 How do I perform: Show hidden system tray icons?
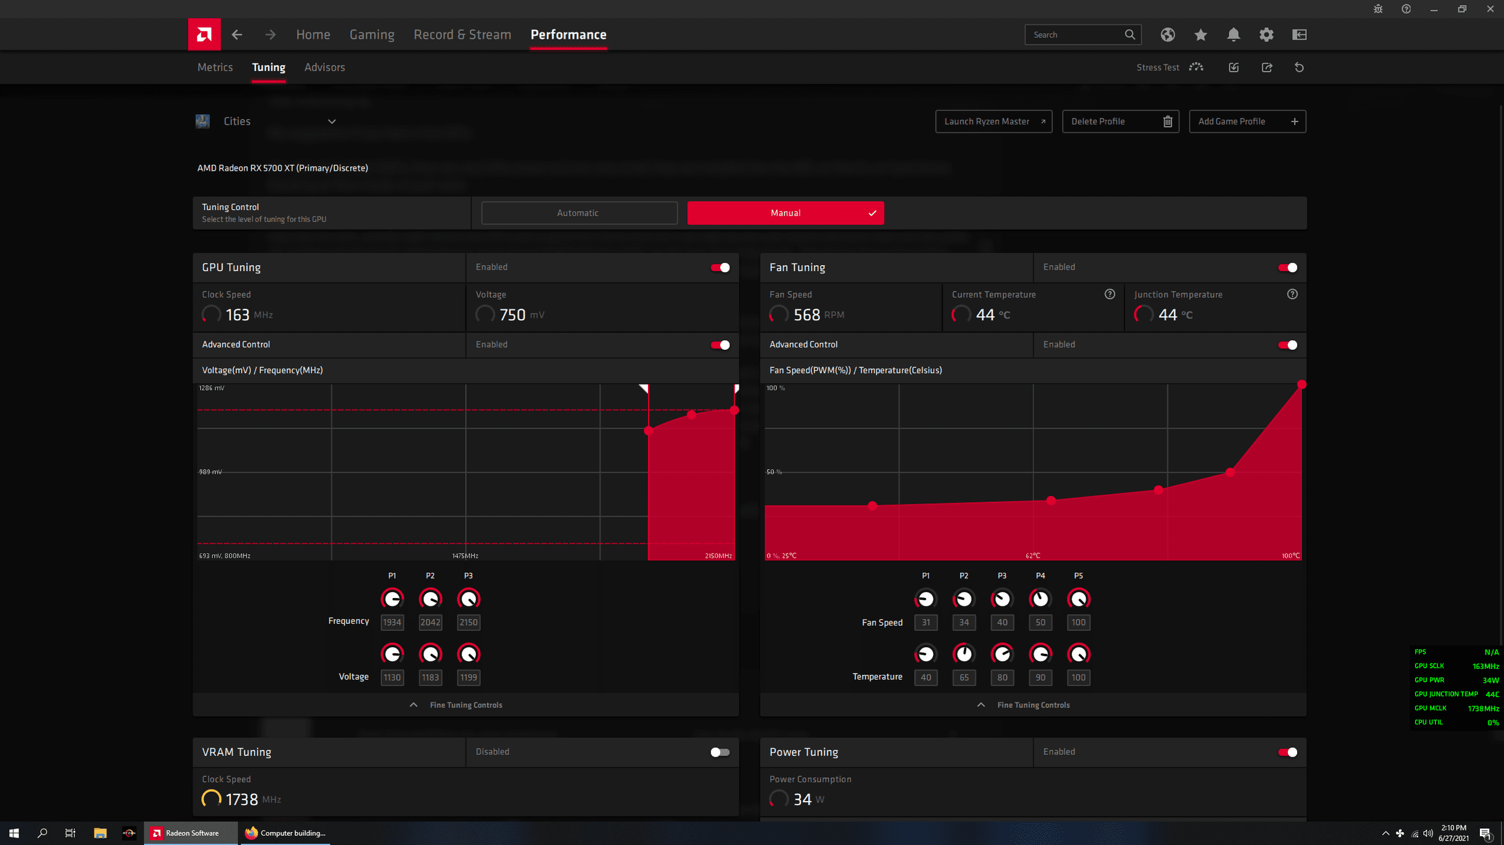[1385, 834]
